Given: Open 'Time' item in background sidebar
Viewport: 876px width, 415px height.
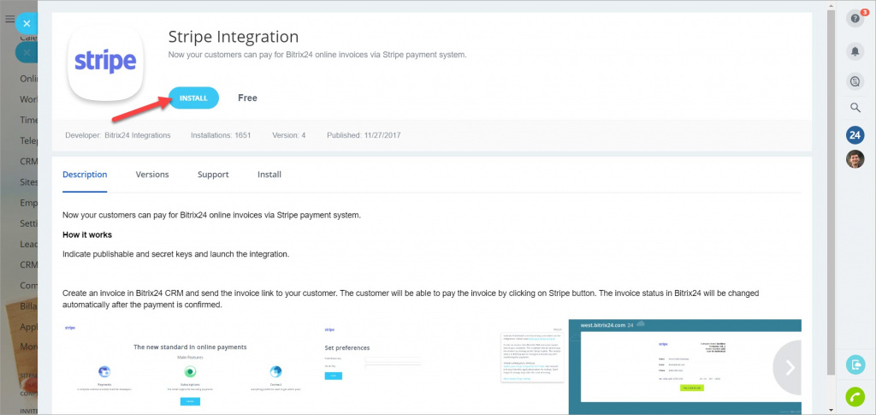Looking at the screenshot, I should (x=28, y=120).
